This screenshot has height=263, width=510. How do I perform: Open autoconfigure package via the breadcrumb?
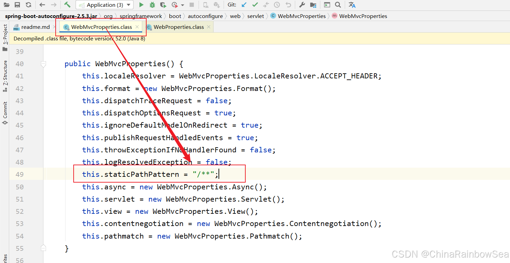click(x=205, y=16)
